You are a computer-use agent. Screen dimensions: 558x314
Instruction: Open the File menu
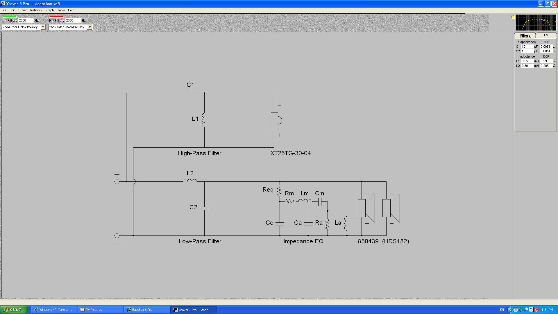point(4,10)
